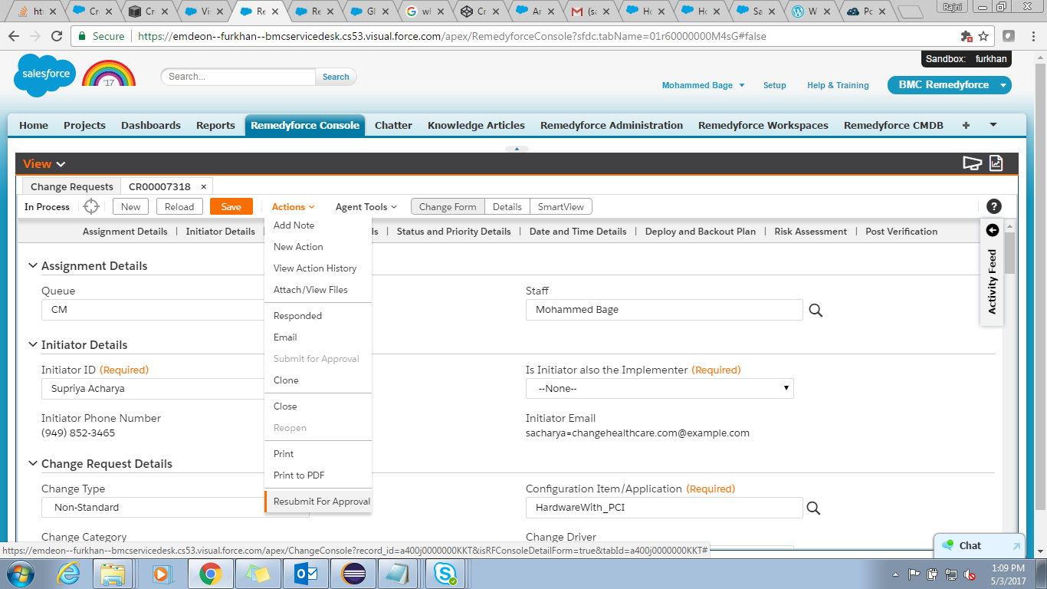Reload the page using browser refresh icon
This screenshot has height=589, width=1047.
(56, 36)
